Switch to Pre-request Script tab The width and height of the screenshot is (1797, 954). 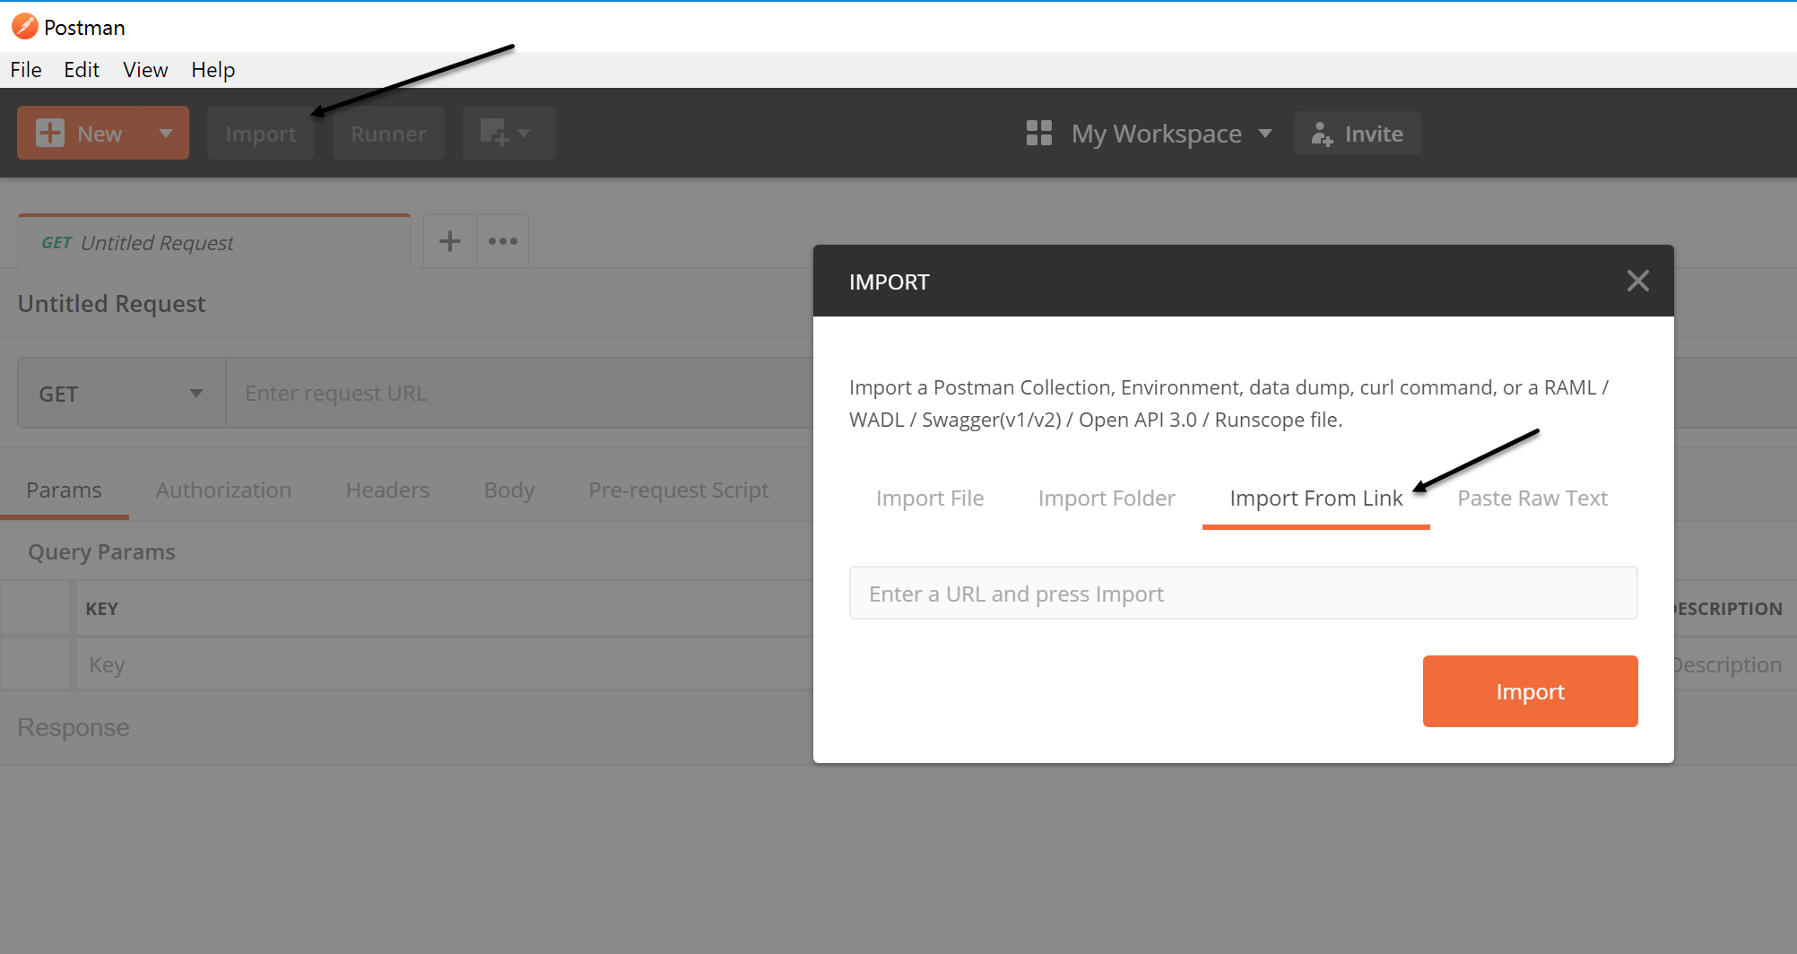pyautogui.click(x=679, y=490)
